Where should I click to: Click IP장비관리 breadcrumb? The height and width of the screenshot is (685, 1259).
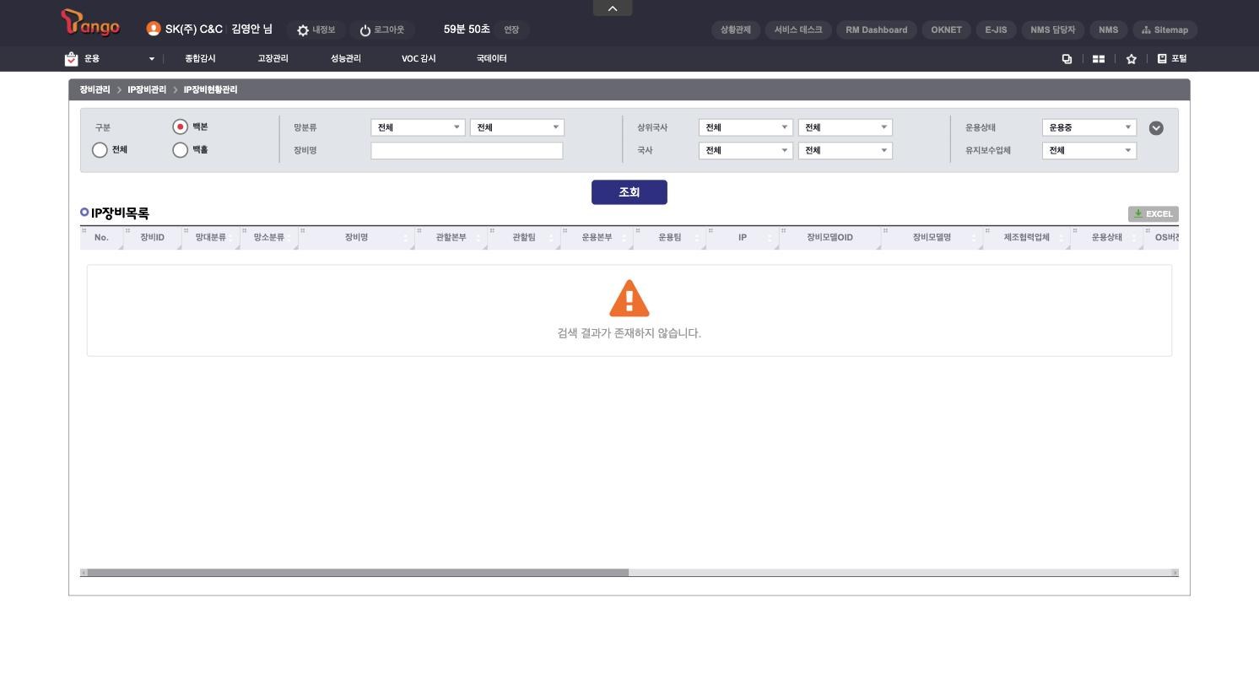147,89
